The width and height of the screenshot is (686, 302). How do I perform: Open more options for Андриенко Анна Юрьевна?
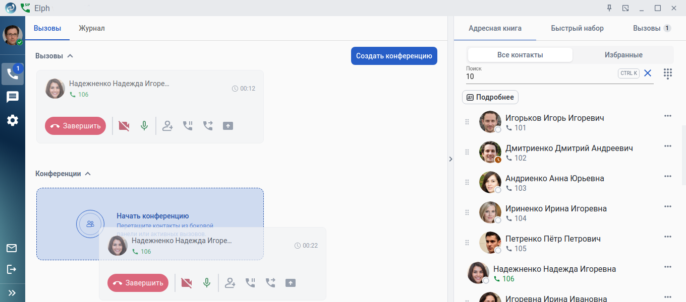(x=668, y=176)
